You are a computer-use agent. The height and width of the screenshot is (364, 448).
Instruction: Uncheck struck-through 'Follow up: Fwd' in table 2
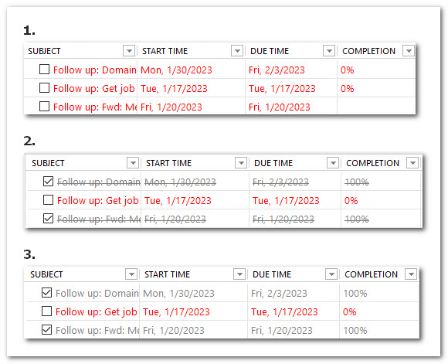[48, 219]
